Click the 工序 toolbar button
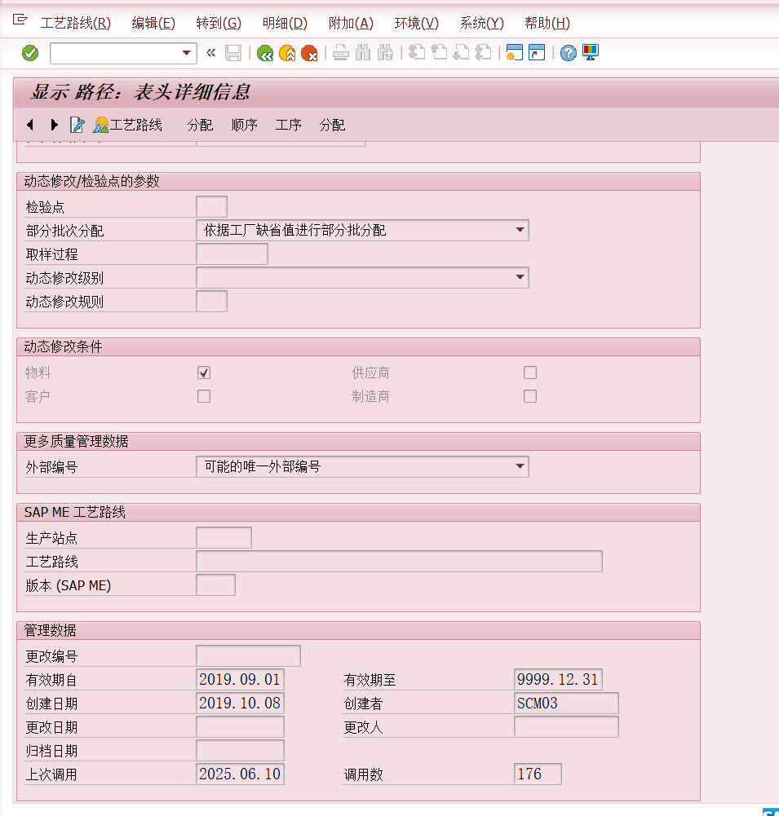The height and width of the screenshot is (816, 779). tap(288, 125)
